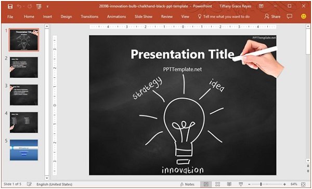The image size is (312, 189).
Task: Select slide 4 thumbnail
Action: 24,123
